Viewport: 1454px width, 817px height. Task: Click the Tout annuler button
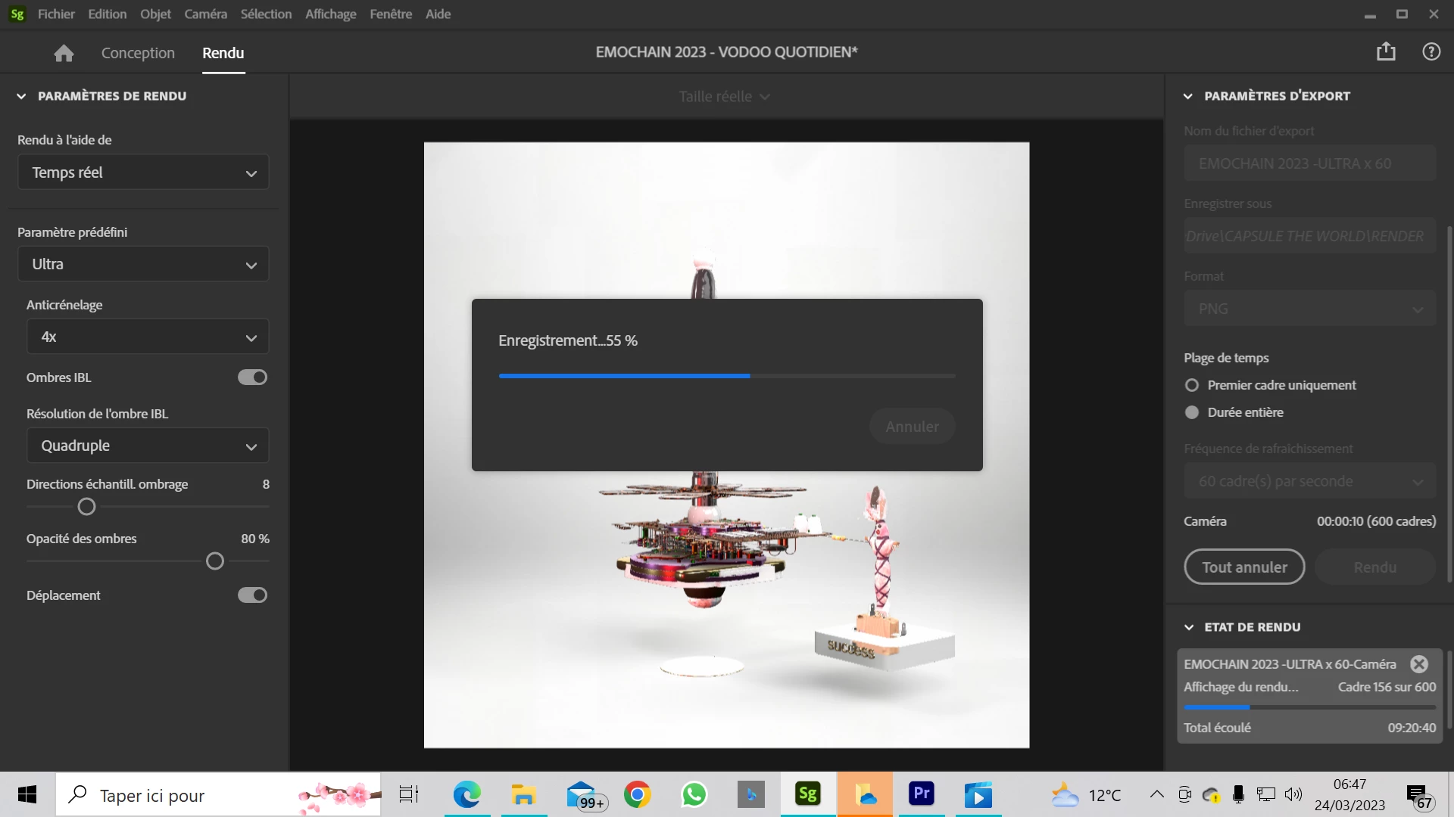point(1243,567)
